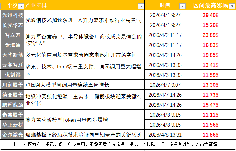236x151 pixels.
Task: Select the 长光华芯 stock cell
Action: click(12, 25)
